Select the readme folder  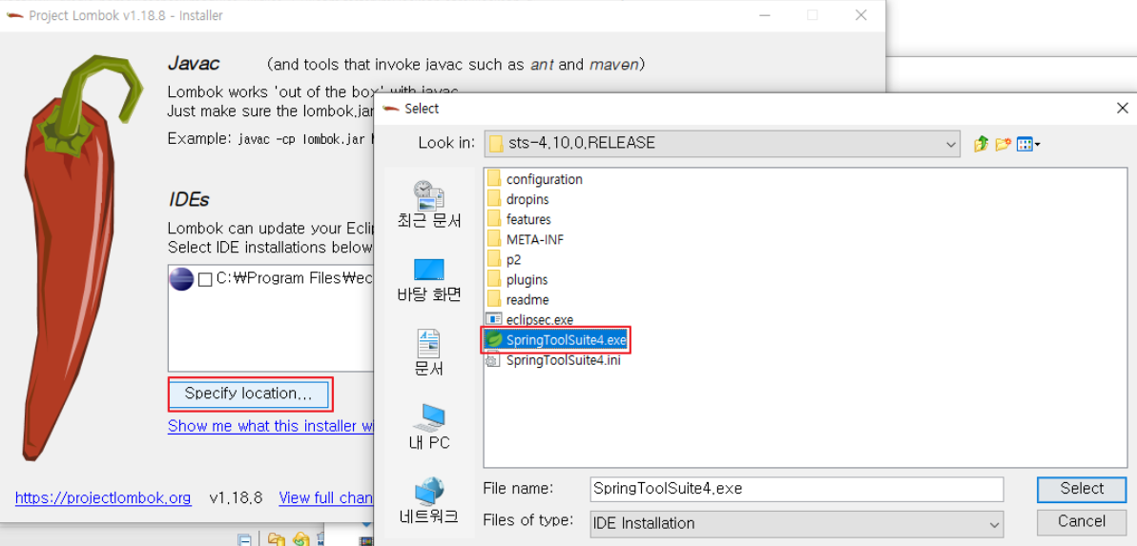tap(519, 299)
